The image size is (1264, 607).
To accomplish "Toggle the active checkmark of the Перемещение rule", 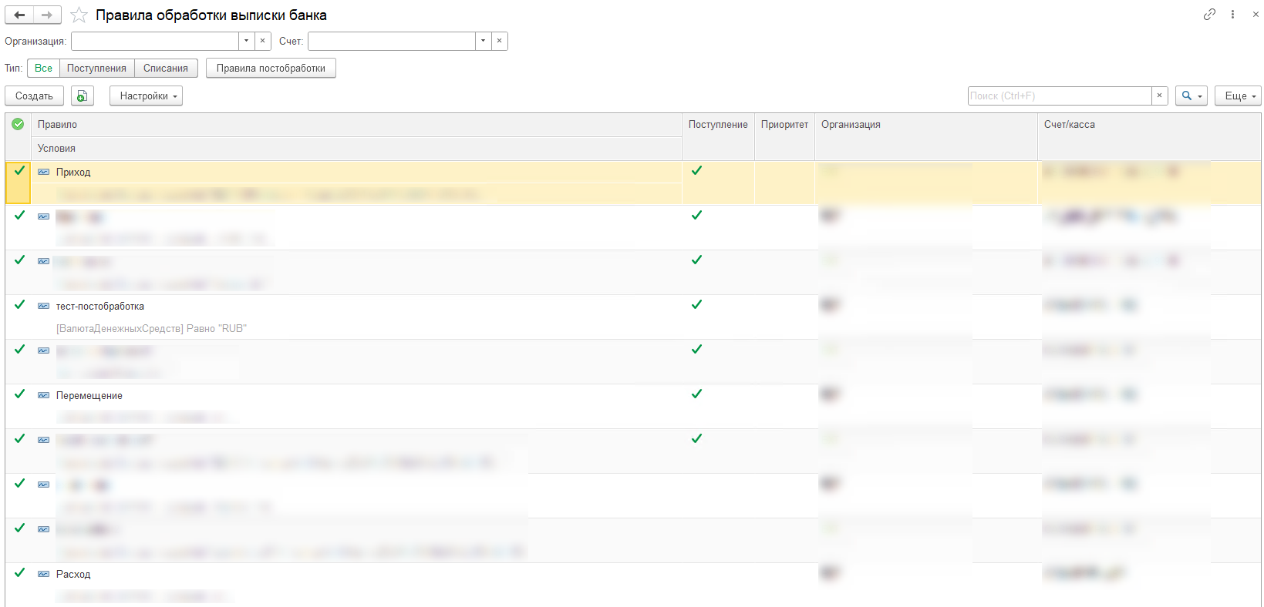I will [x=19, y=394].
